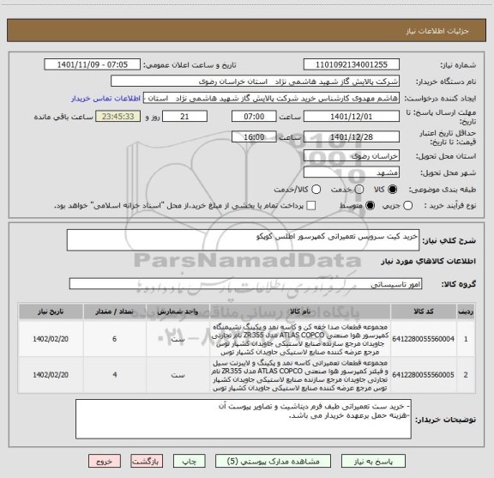Click the اطلاعات کالاهای مورد نیاز heading

(429, 261)
